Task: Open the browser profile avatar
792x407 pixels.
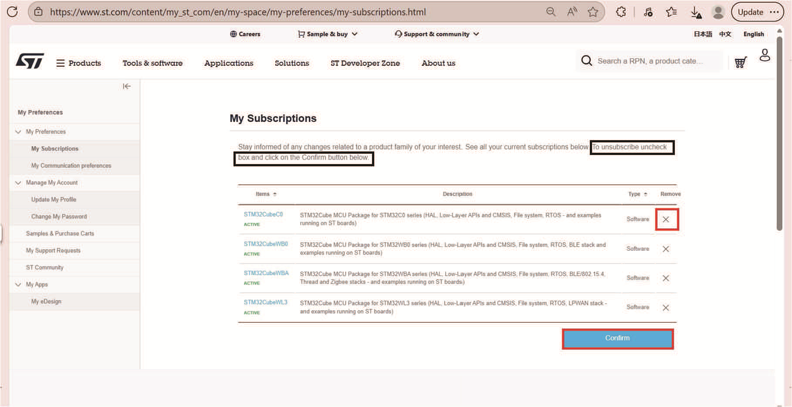Action: (x=718, y=12)
